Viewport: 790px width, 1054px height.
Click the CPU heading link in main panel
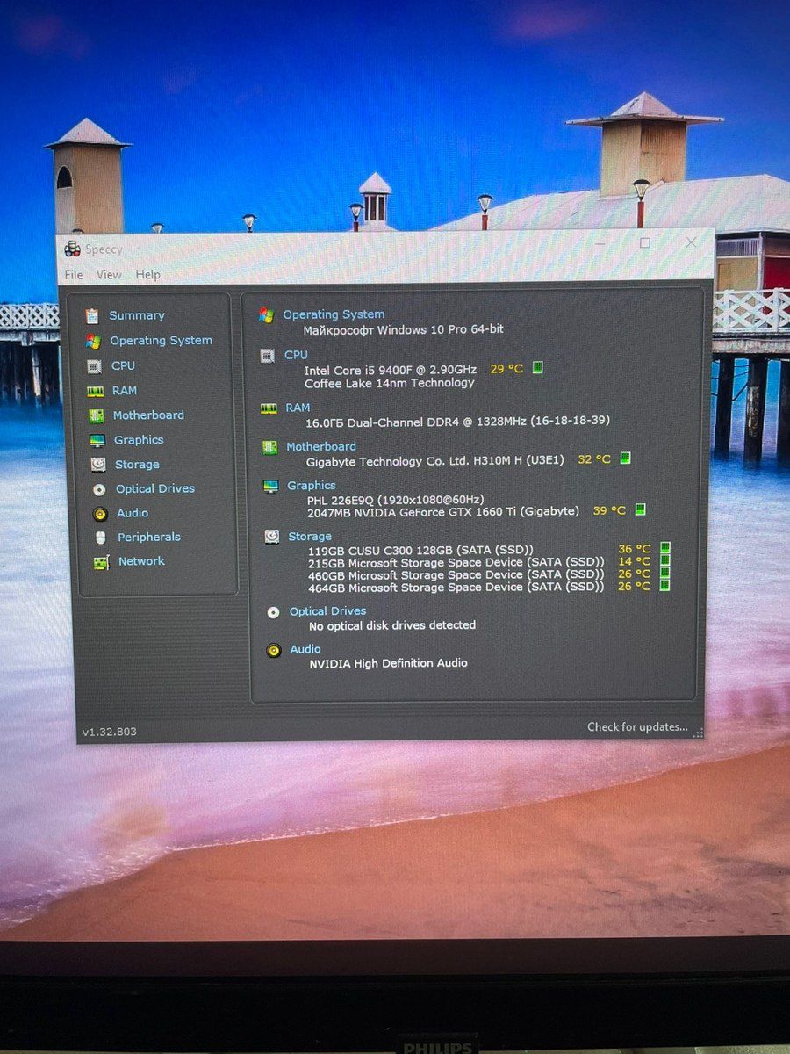coord(296,356)
